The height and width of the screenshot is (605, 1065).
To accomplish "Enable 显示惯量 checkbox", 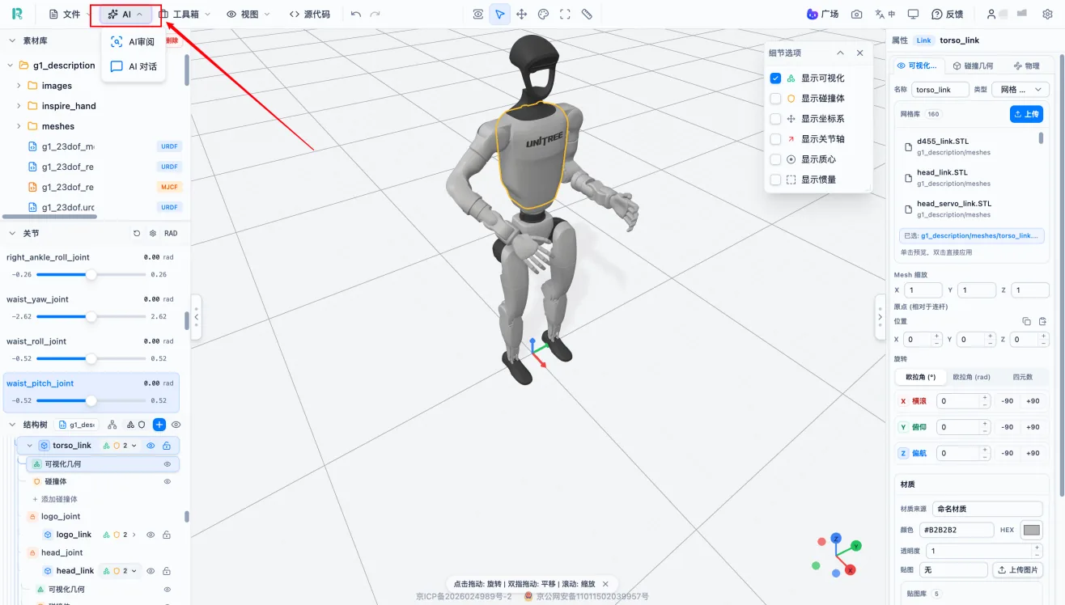I will click(775, 180).
